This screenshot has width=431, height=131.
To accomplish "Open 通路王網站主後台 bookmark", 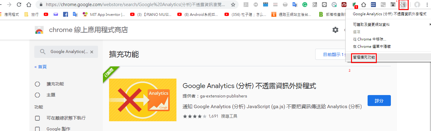I will coord(292,14).
